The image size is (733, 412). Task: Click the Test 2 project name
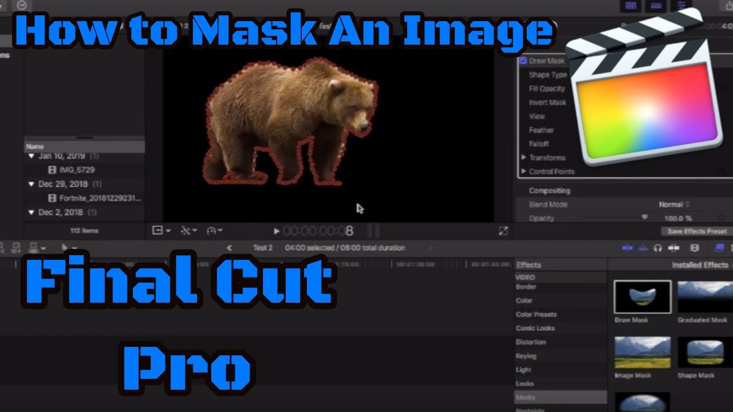coord(263,248)
